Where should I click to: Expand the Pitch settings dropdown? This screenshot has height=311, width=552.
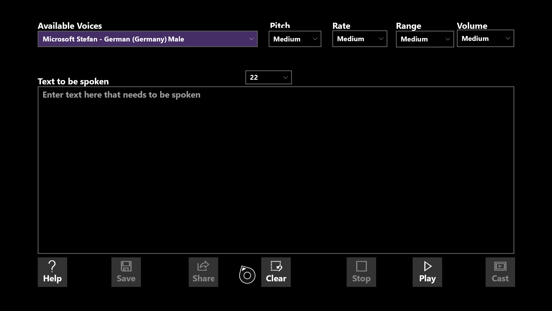295,38
